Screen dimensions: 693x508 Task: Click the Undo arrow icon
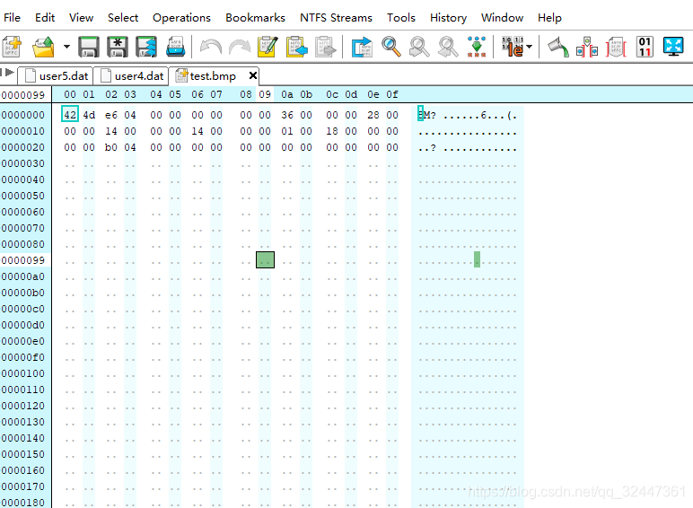tap(210, 47)
